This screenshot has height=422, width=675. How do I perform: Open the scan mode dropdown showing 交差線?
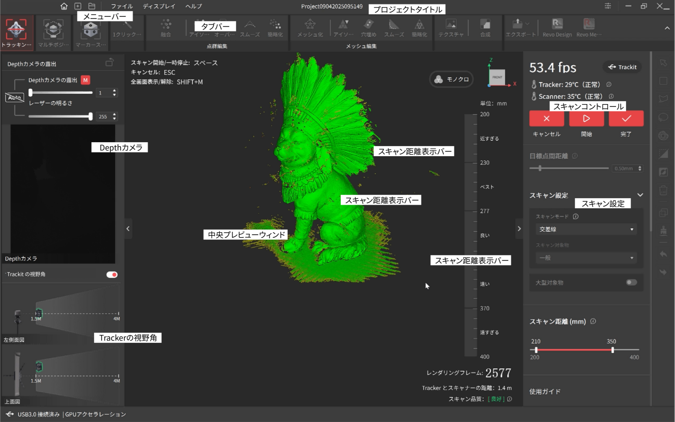586,229
